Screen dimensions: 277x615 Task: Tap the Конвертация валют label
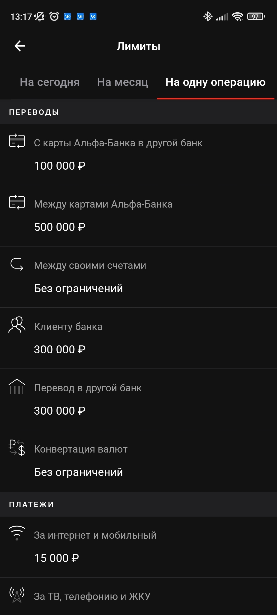click(x=81, y=449)
